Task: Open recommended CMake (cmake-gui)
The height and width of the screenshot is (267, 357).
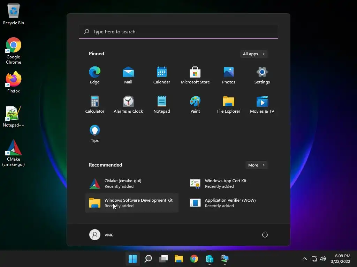Action: tap(131, 184)
